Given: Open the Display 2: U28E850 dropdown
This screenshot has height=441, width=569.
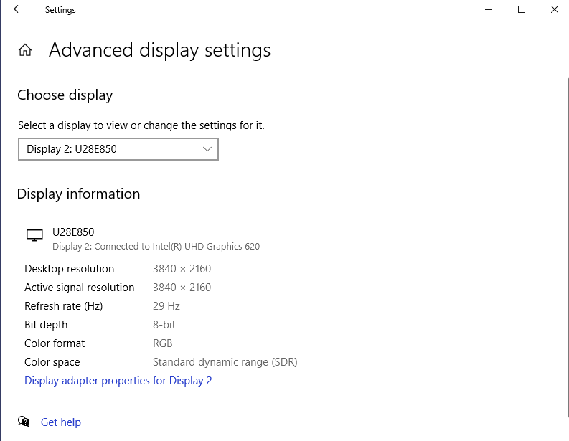Looking at the screenshot, I should pos(118,149).
